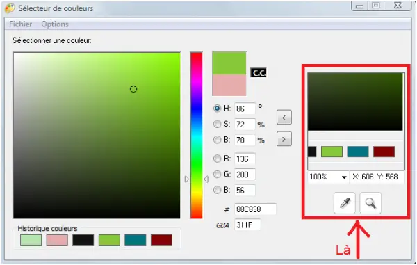Screen dimensions: 417x265
Task: Select the R red radio button
Action: 218,159
